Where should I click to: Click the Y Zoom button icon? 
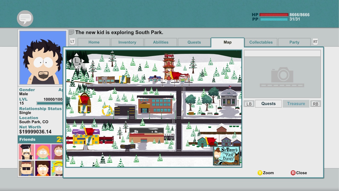click(260, 173)
